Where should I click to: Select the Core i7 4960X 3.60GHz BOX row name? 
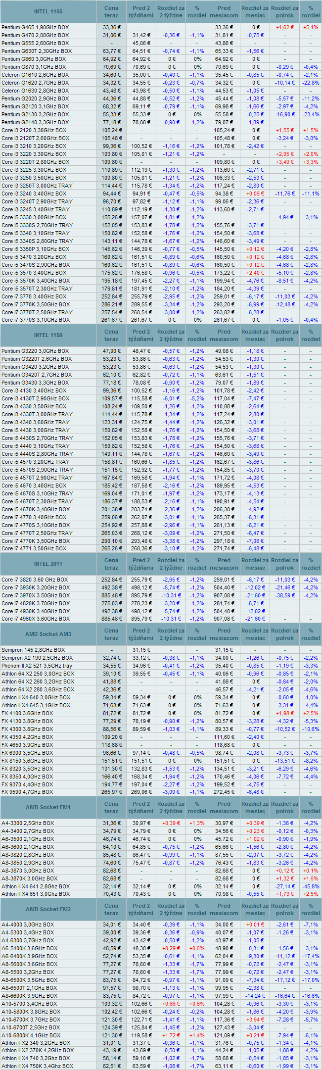(36, 619)
